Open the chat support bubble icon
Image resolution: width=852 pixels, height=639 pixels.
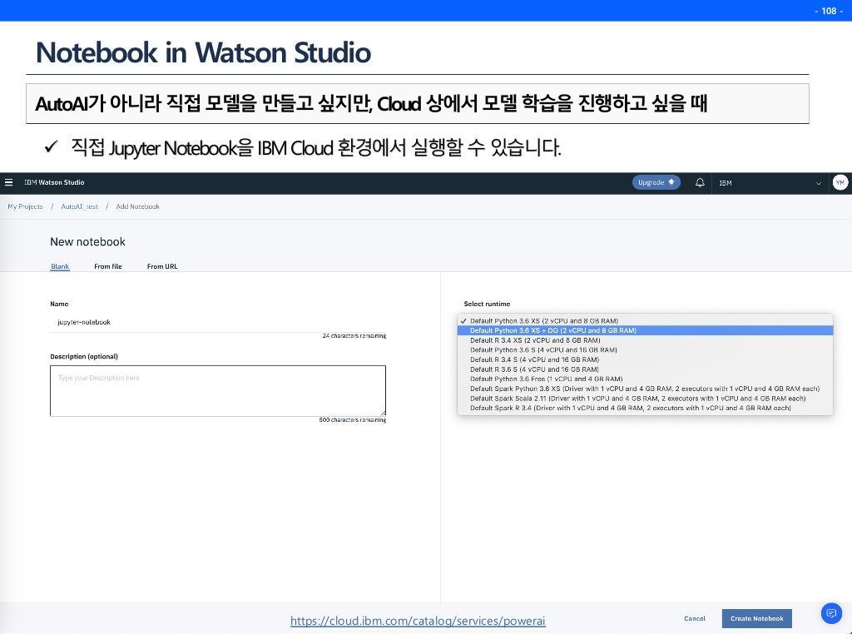coord(830,613)
